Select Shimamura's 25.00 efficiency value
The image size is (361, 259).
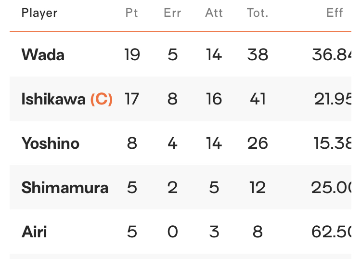click(x=331, y=187)
